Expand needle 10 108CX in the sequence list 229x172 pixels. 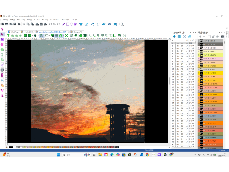coord(199,73)
